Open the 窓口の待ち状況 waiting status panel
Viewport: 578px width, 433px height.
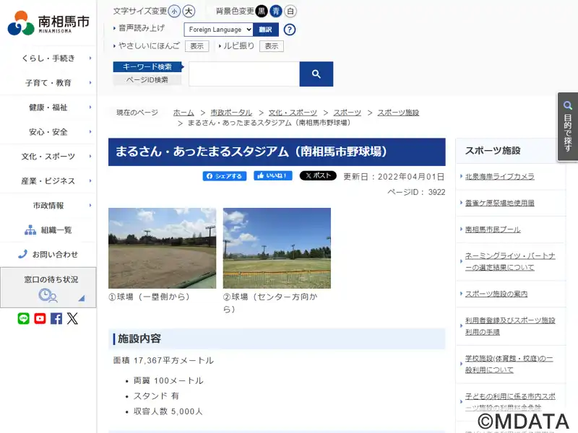pyautogui.click(x=48, y=287)
